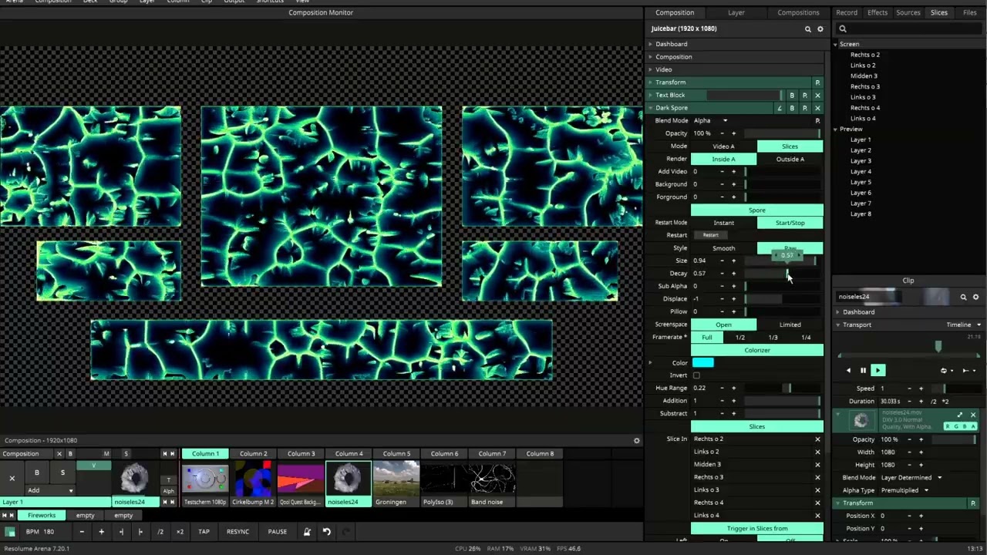Set Framerate to 1/2

(x=740, y=337)
